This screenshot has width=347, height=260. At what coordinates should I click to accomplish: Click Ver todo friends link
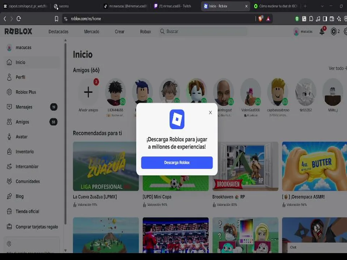click(338, 68)
